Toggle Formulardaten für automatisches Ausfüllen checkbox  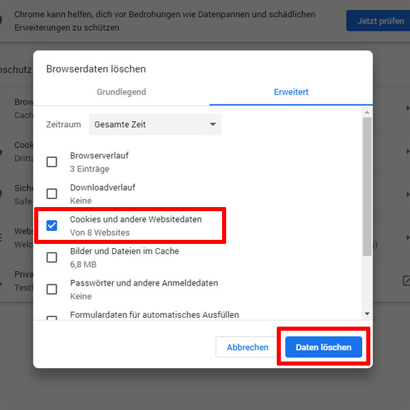[51, 318]
